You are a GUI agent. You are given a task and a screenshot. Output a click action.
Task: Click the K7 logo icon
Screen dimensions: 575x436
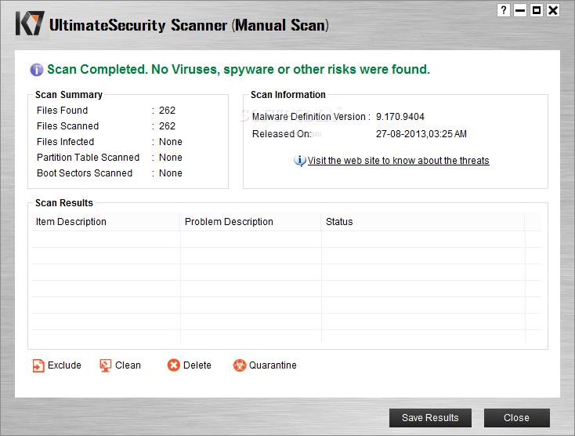(29, 24)
